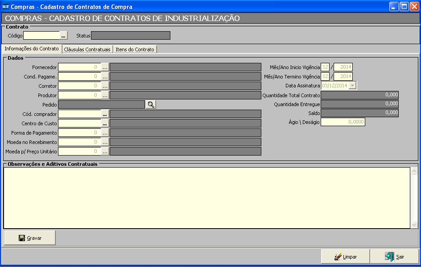Image resolution: width=421 pixels, height=267 pixels.
Task: Open the Centro de Custo lookup button
Action: pyautogui.click(x=105, y=123)
